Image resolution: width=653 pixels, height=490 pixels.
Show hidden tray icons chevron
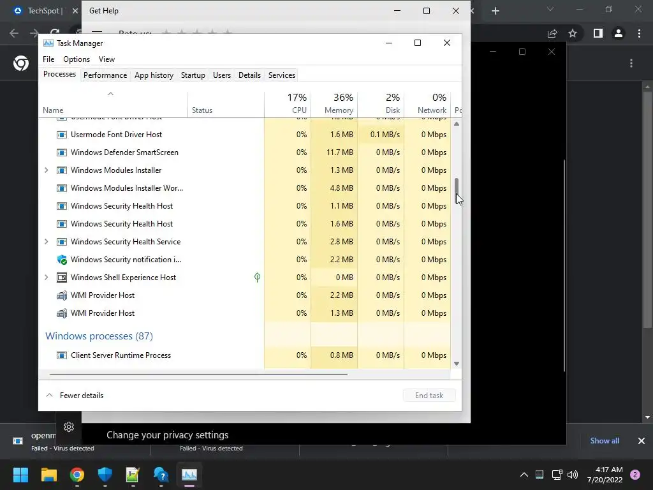tap(524, 475)
